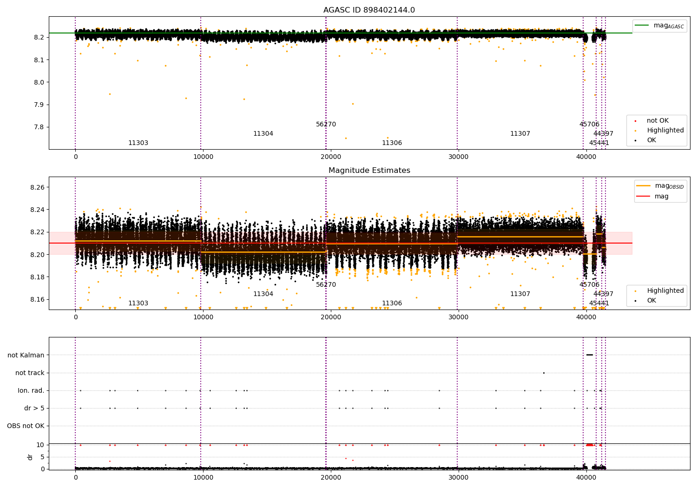This screenshot has width=697, height=488.
Task: Click OBSID label 11303 in top plot
Action: (138, 143)
